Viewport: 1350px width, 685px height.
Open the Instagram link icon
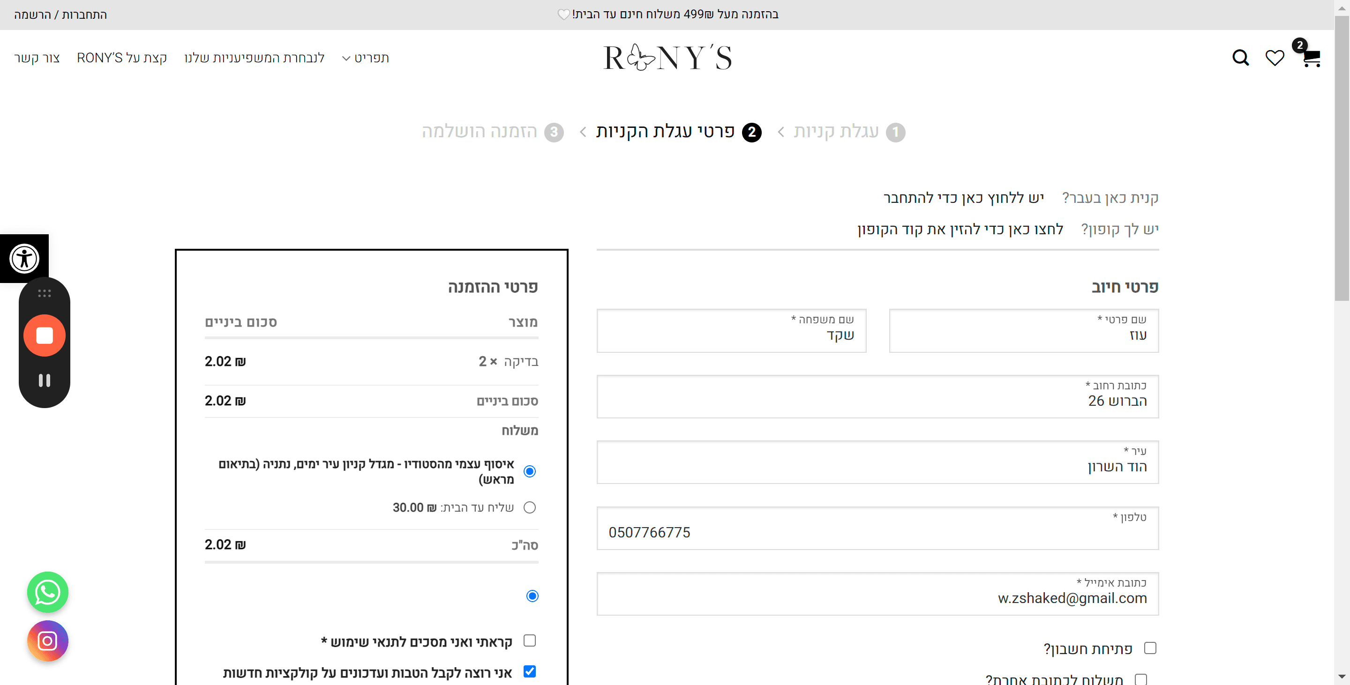click(48, 640)
